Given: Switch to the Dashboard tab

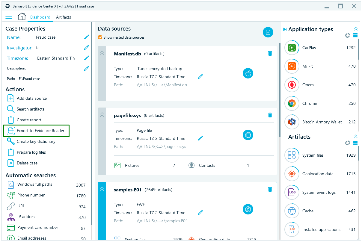Looking at the screenshot, I should (40, 17).
